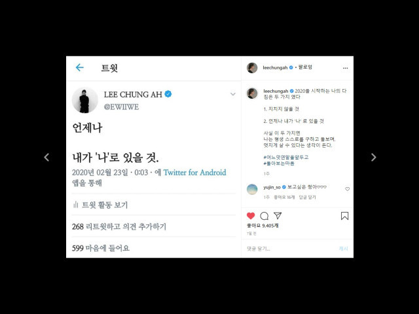
Task: Focus the 댓글 달기 comment input field
Action: [x=291, y=249]
